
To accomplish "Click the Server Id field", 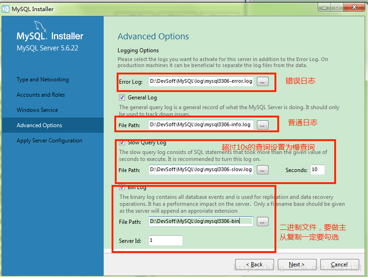I will pos(165,240).
